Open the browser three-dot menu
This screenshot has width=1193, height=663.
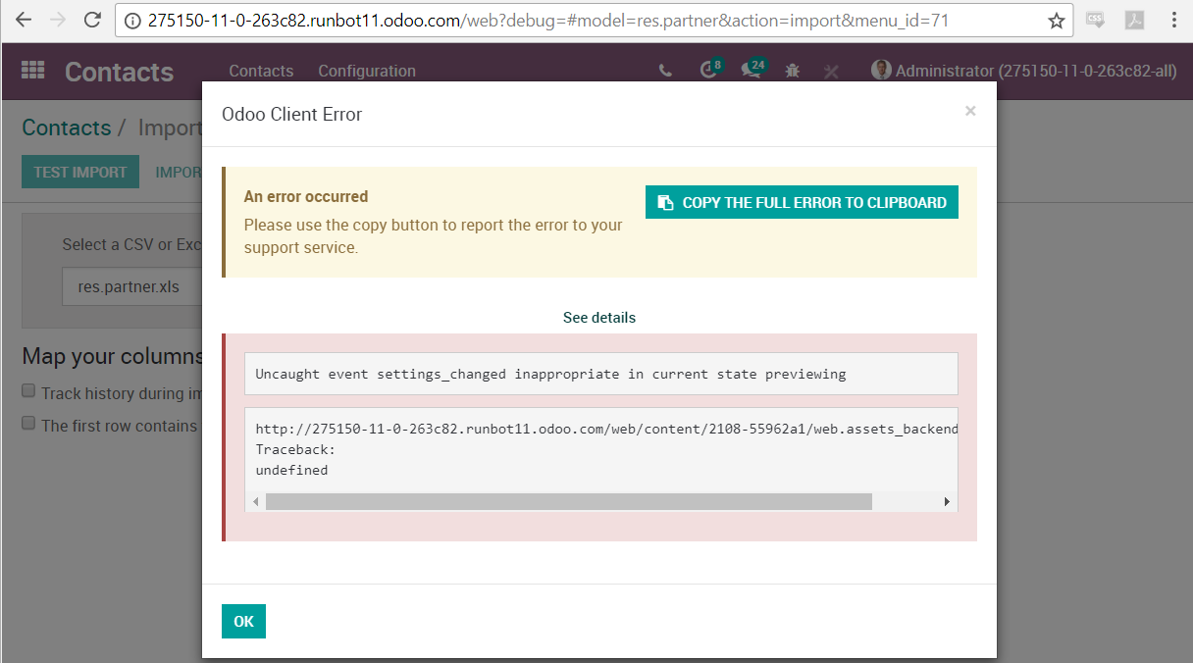coord(1174,19)
